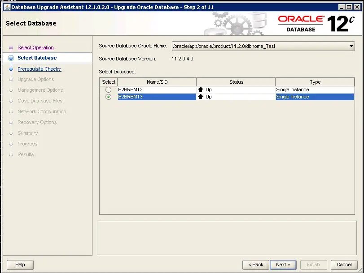Go back with the Back button
This screenshot has width=364, height=273.
pos(255,264)
